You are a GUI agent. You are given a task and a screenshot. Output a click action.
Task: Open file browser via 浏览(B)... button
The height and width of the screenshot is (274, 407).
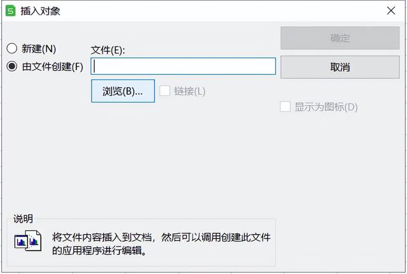(123, 91)
